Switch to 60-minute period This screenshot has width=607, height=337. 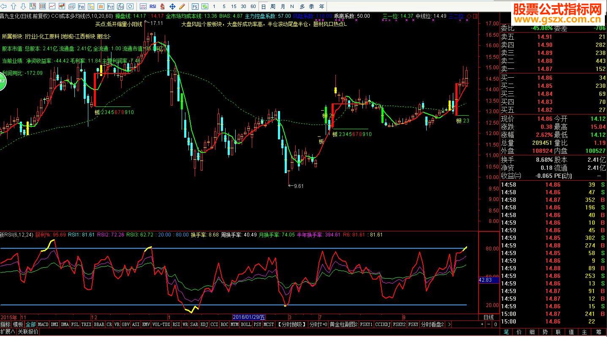253,6
